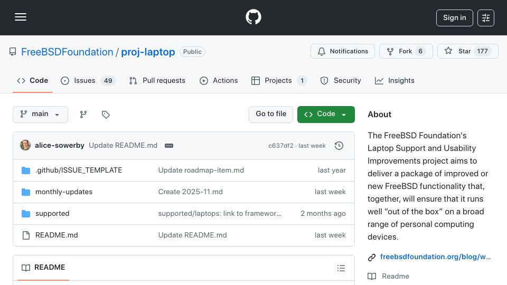
Task: View commit history clock icon
Action: coord(339,146)
